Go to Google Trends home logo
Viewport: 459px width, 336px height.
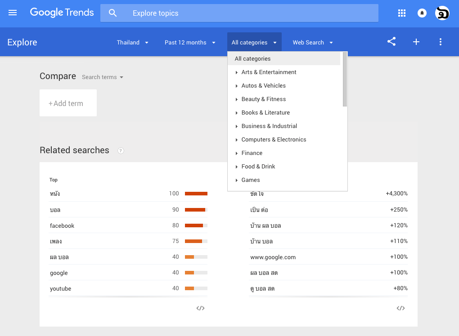point(62,13)
